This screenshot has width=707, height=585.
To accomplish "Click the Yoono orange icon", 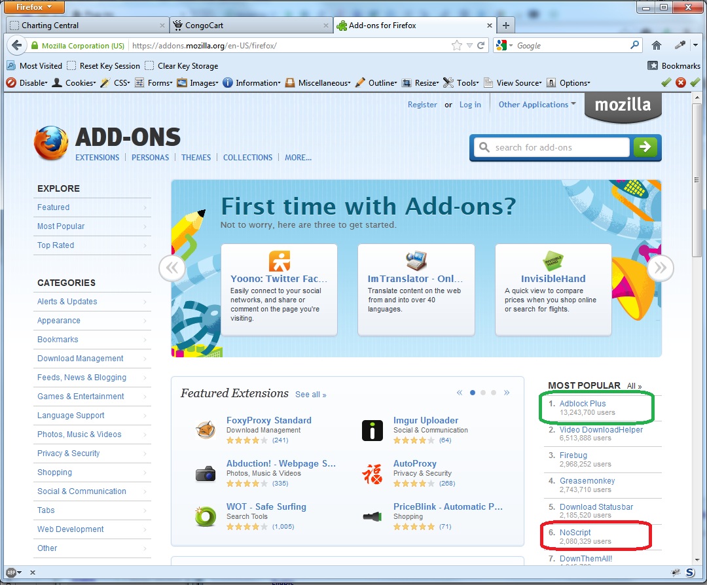I will (279, 261).
